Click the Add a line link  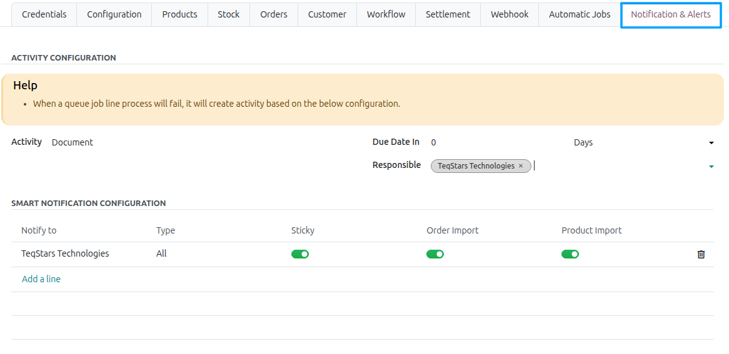click(x=41, y=279)
